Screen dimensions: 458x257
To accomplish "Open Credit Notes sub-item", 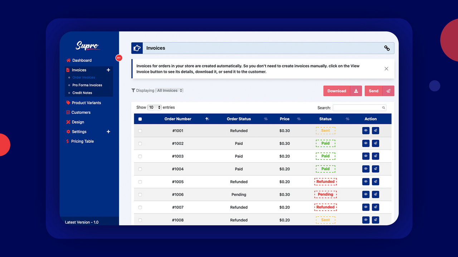I will [x=82, y=93].
